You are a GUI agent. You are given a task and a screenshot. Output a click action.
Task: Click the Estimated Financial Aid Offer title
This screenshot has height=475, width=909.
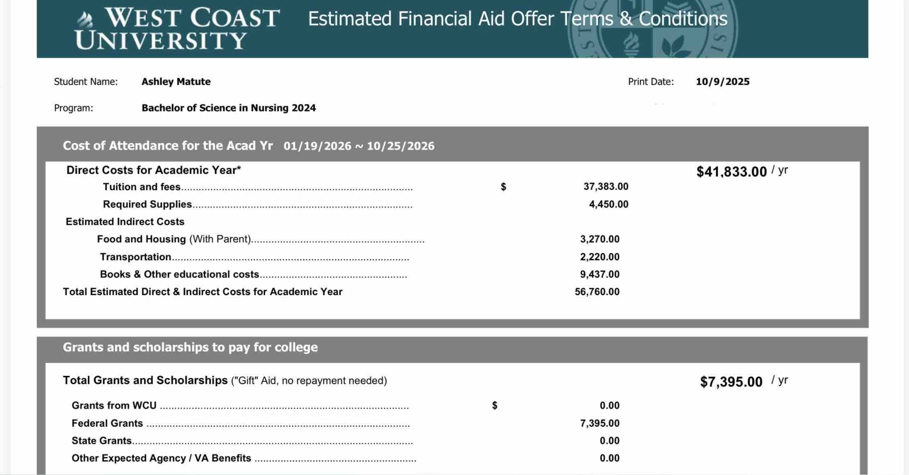pyautogui.click(x=517, y=19)
